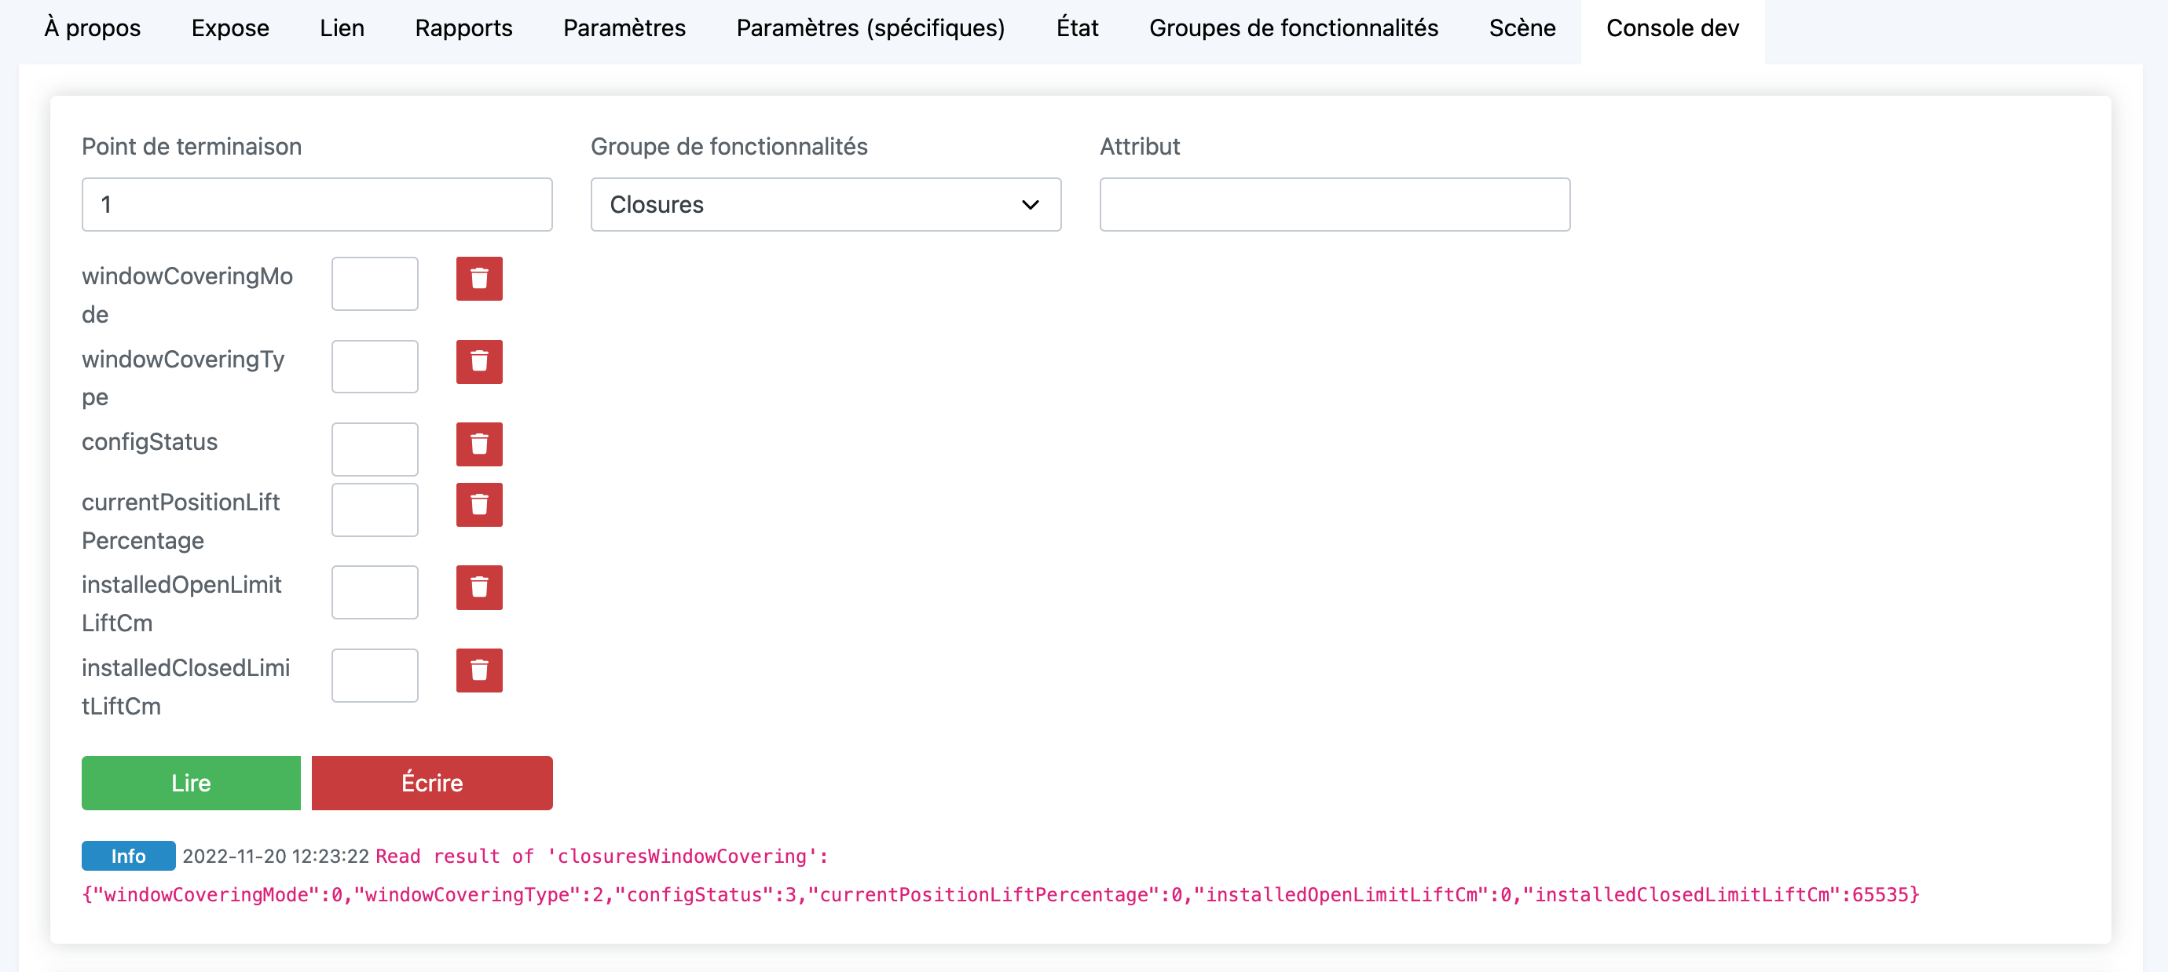Click the windowCoveringMode value box
Image resolution: width=2168 pixels, height=972 pixels.
[x=375, y=283]
